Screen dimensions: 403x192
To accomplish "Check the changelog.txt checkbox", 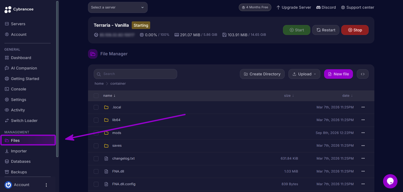I will pyautogui.click(x=96, y=158).
